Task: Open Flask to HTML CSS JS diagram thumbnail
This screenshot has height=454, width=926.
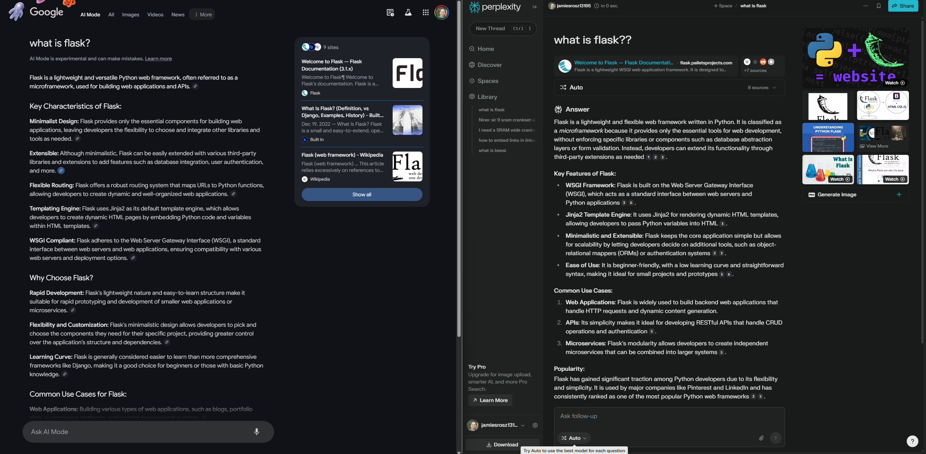Action: (x=883, y=105)
